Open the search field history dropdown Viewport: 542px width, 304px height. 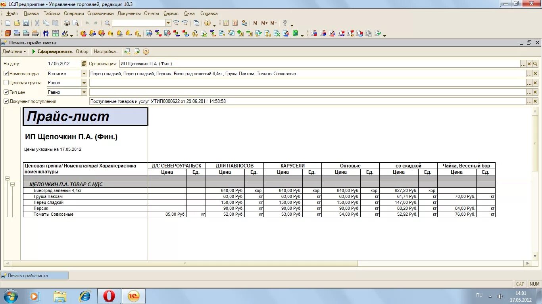point(168,23)
